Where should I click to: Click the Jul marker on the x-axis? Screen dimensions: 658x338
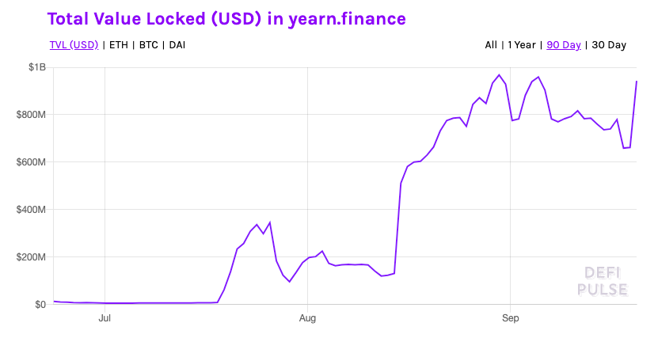(105, 318)
